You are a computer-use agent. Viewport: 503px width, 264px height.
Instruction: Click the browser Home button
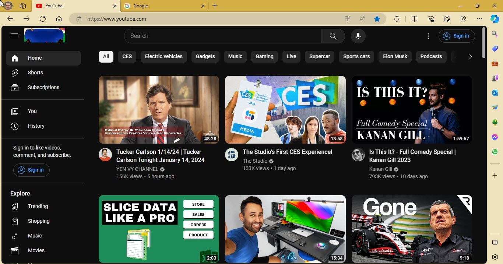[x=59, y=19]
